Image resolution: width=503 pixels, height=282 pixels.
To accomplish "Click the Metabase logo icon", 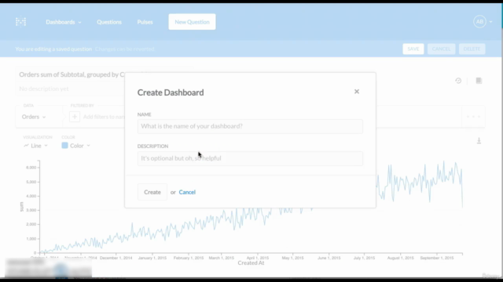I will [21, 22].
